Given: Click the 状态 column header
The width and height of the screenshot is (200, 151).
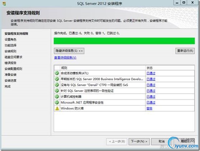Looking at the screenshot, I should (x=170, y=68).
